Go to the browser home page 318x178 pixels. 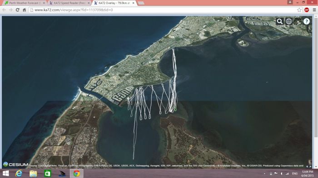click(25, 10)
